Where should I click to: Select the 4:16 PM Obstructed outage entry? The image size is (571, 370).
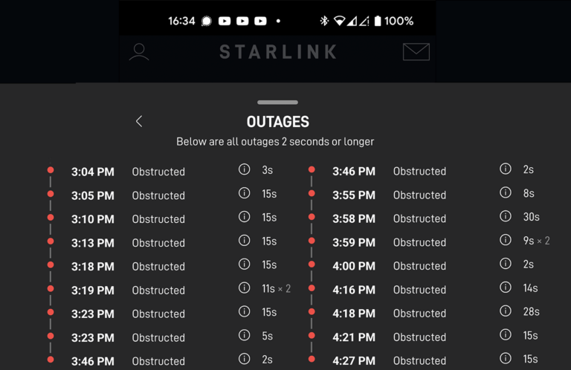[419, 290]
